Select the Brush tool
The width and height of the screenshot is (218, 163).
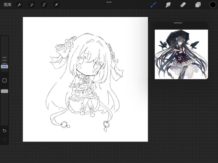(x=154, y=5)
